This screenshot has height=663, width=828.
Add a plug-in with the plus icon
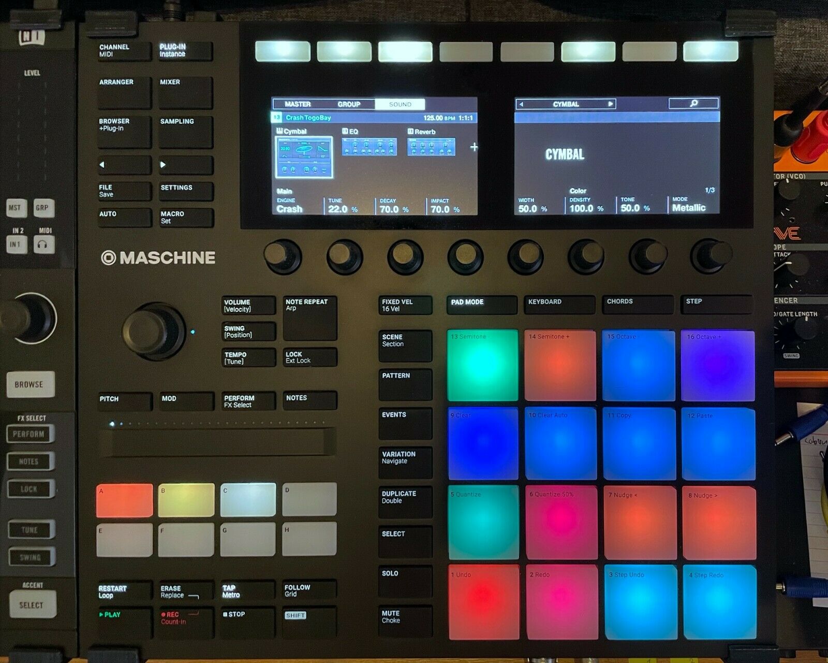point(474,147)
